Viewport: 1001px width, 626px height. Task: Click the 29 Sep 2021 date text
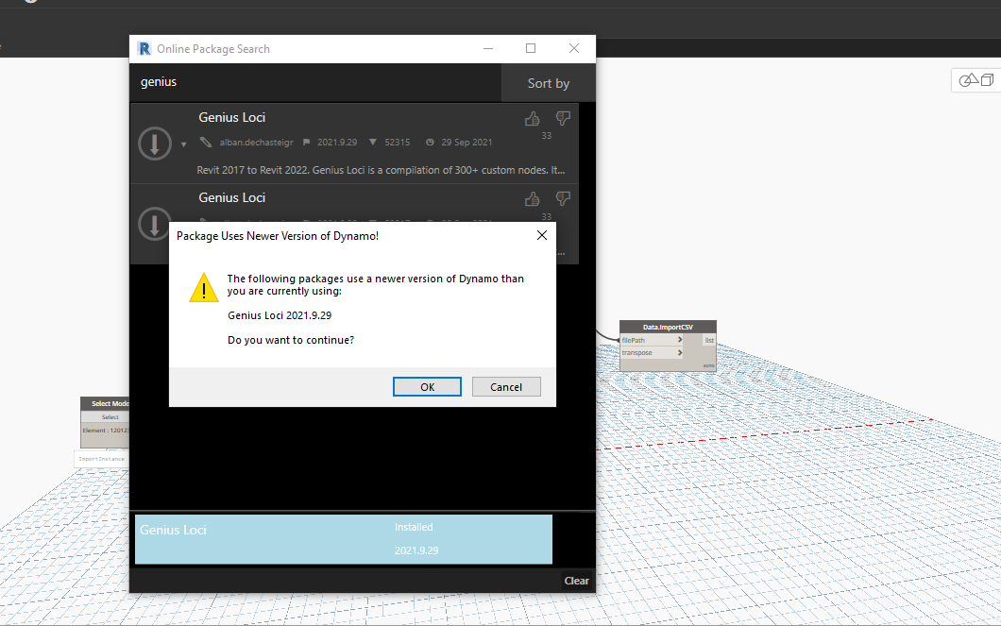point(467,143)
